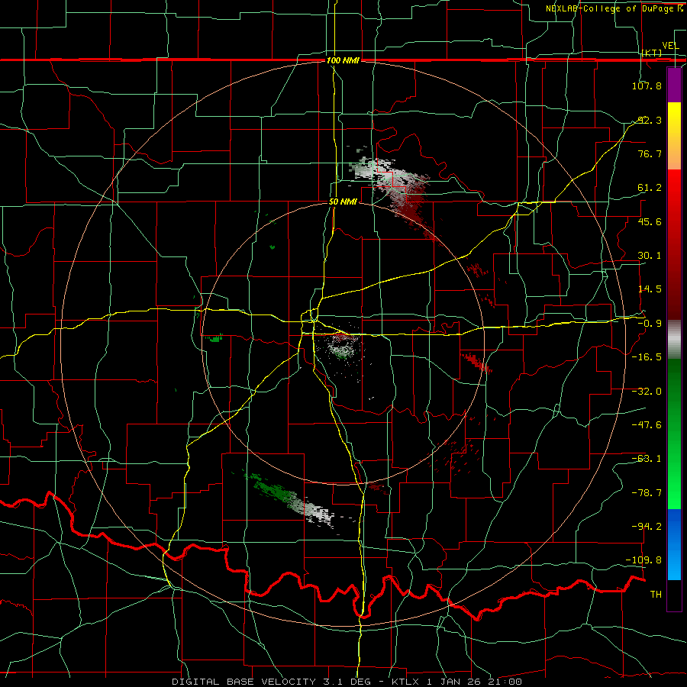The height and width of the screenshot is (687, 687).
Task: Select the 92.3 legend value
Action: click(x=649, y=120)
